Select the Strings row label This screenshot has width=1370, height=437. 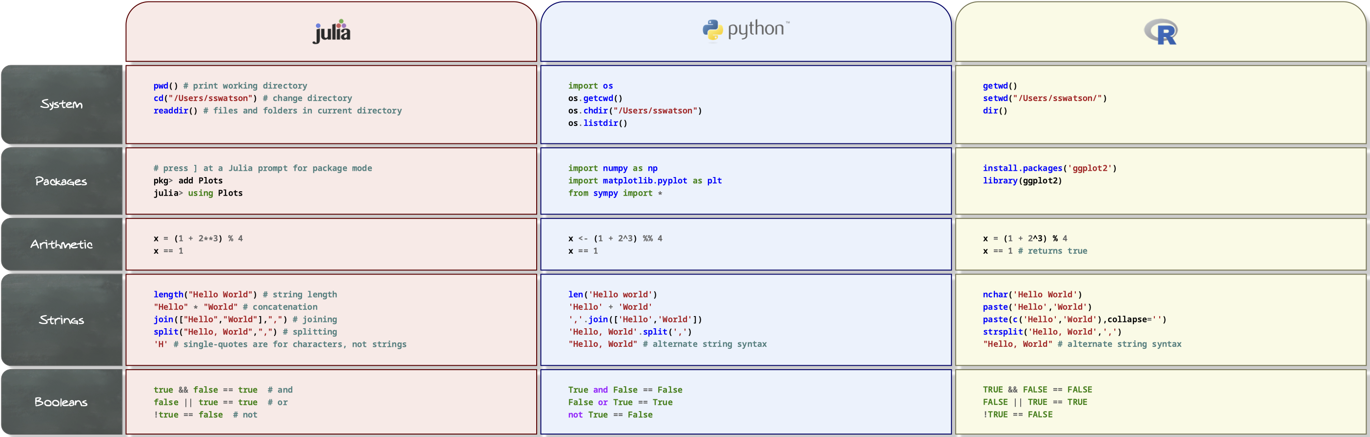[61, 320]
